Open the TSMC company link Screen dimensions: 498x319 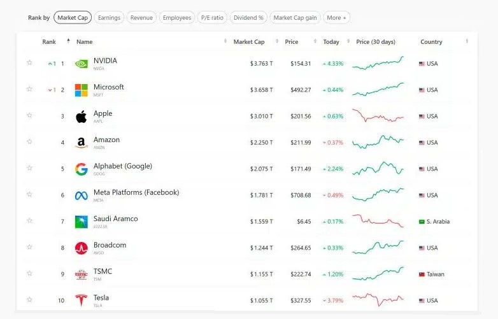click(103, 271)
